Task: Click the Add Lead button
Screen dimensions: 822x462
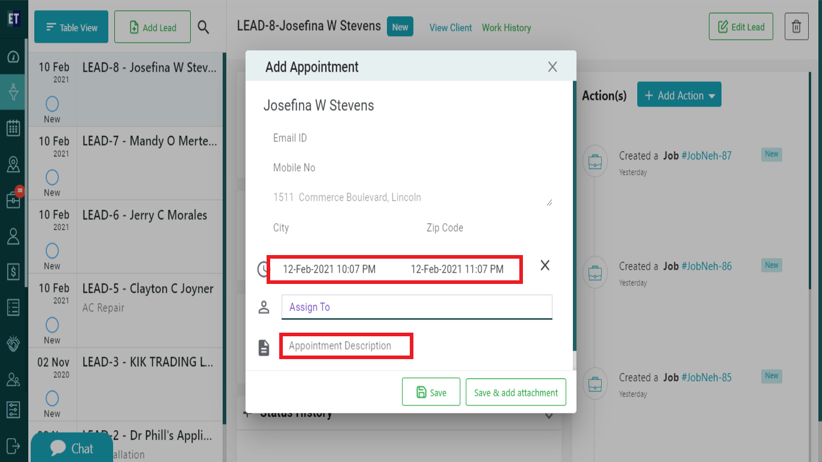Action: coord(152,27)
